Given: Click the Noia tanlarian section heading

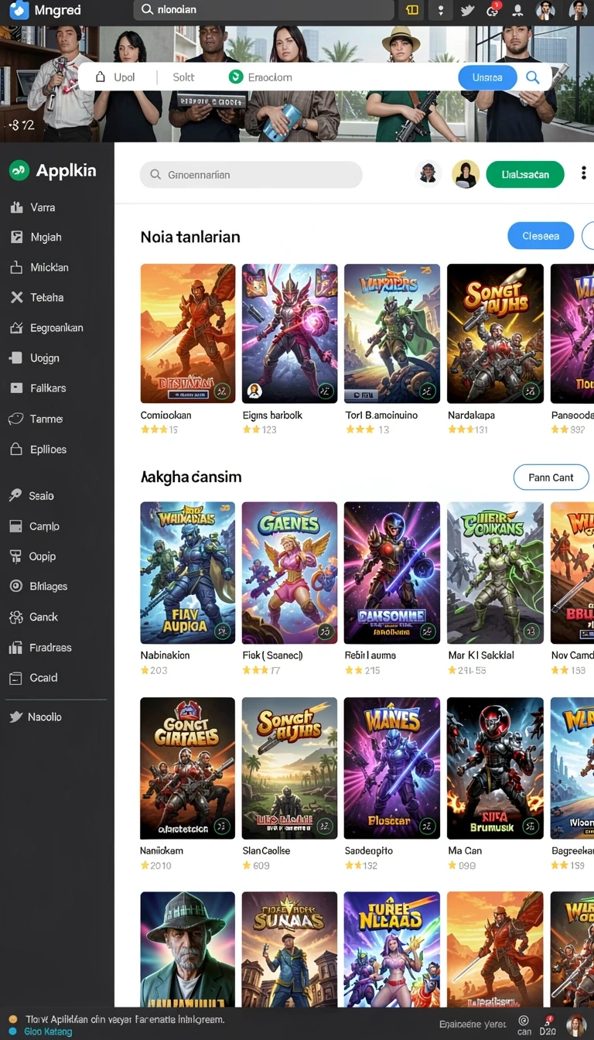Looking at the screenshot, I should tap(190, 237).
